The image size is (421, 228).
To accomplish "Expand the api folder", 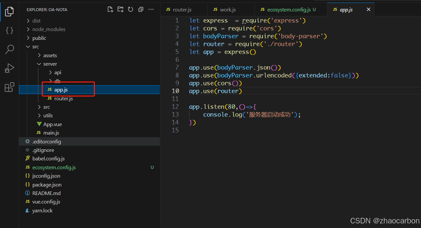I will point(58,73).
